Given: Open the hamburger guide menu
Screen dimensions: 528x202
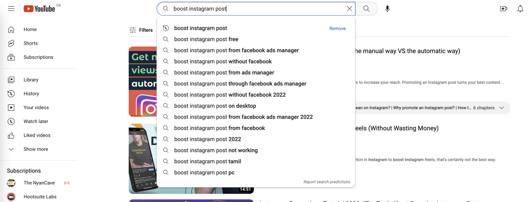Looking at the screenshot, I should (x=11, y=8).
